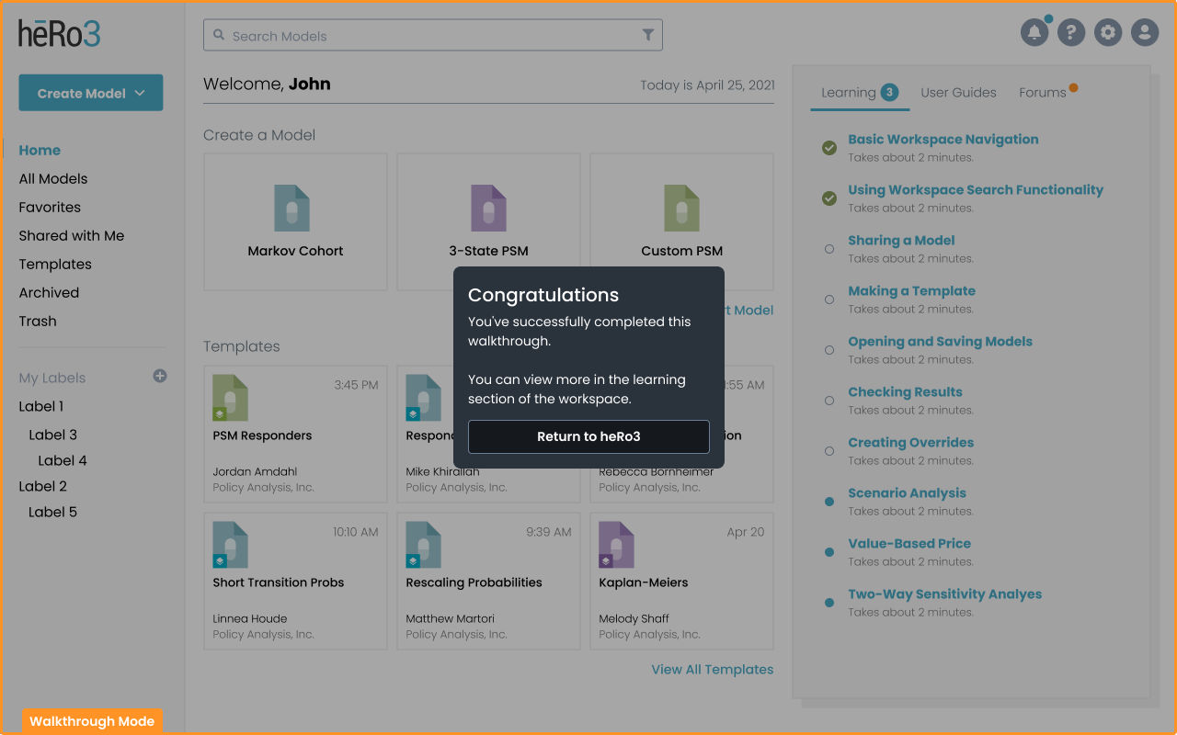The height and width of the screenshot is (735, 1177).
Task: Open Templates in sidebar
Action: coord(55,264)
